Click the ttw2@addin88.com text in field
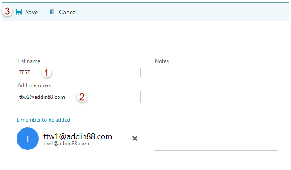The width and height of the screenshot is (291, 170). (x=42, y=97)
